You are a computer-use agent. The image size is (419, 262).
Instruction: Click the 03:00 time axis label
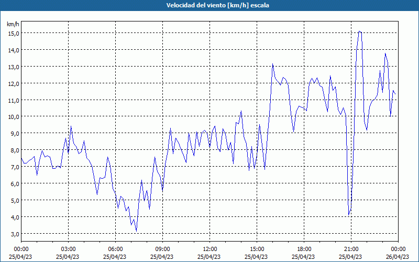(x=69, y=249)
